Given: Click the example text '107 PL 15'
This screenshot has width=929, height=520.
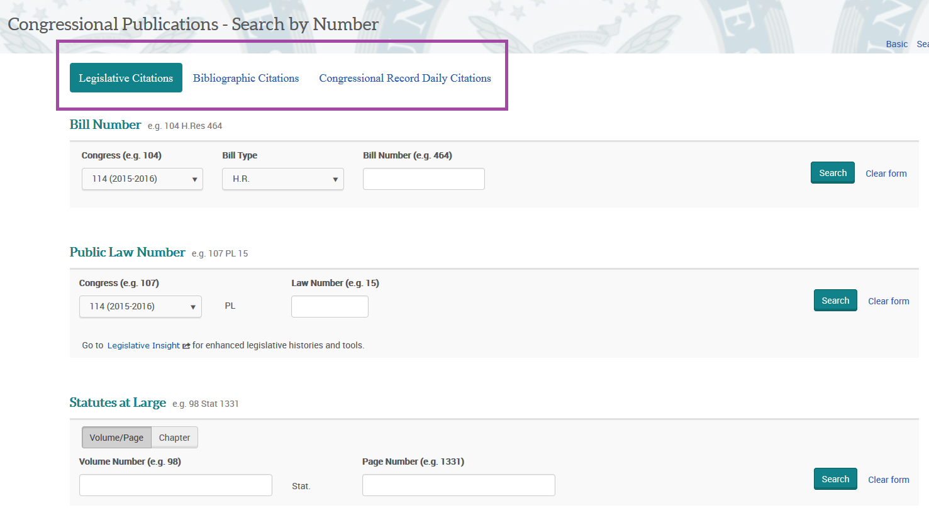Looking at the screenshot, I should pyautogui.click(x=228, y=253).
